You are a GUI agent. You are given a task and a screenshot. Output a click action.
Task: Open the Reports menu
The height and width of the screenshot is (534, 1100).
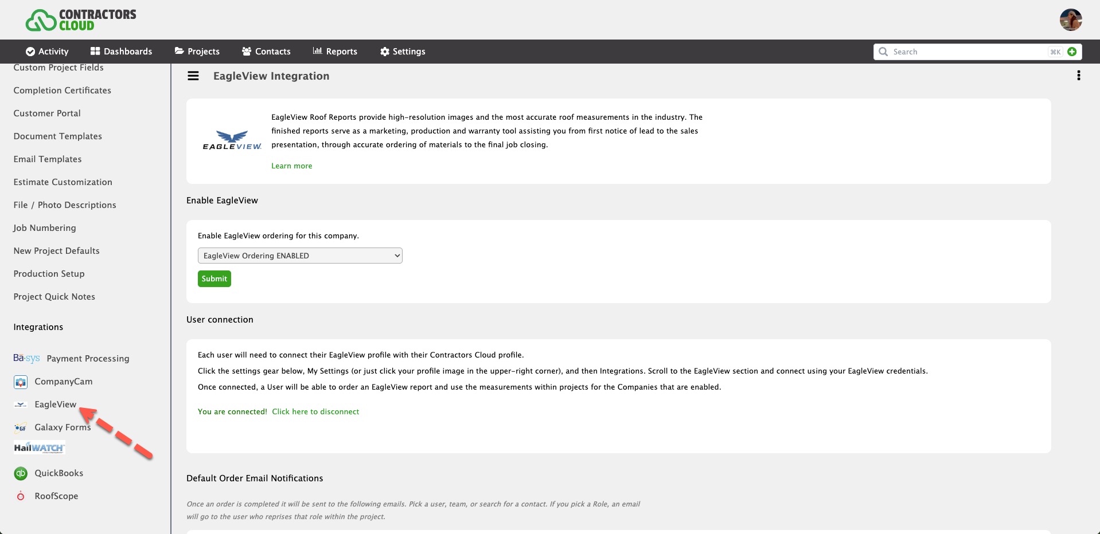point(335,52)
